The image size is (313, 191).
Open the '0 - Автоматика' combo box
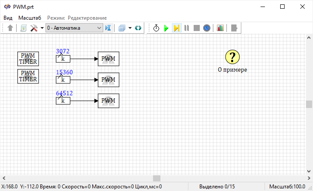74,28
